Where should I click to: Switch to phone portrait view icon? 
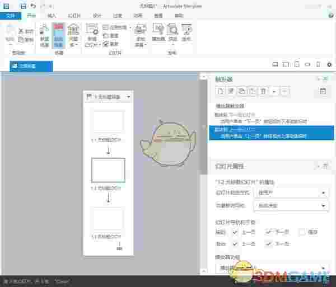tap(318, 64)
